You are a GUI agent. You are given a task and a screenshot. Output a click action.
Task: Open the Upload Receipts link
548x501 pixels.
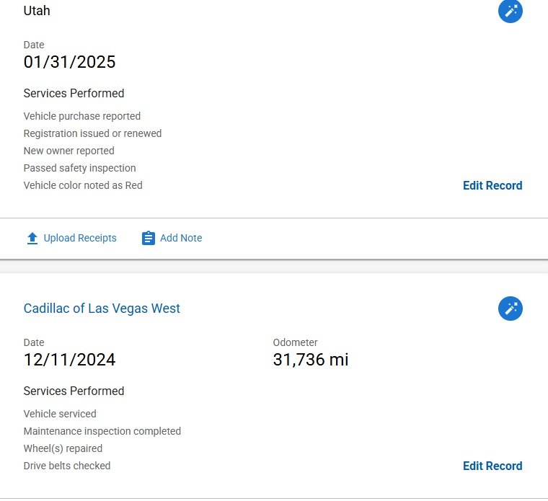pyautogui.click(x=80, y=238)
